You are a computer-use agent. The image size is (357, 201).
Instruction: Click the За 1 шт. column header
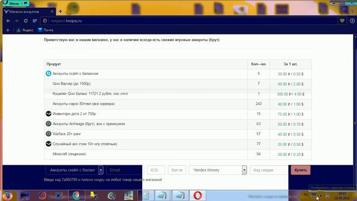(x=291, y=64)
